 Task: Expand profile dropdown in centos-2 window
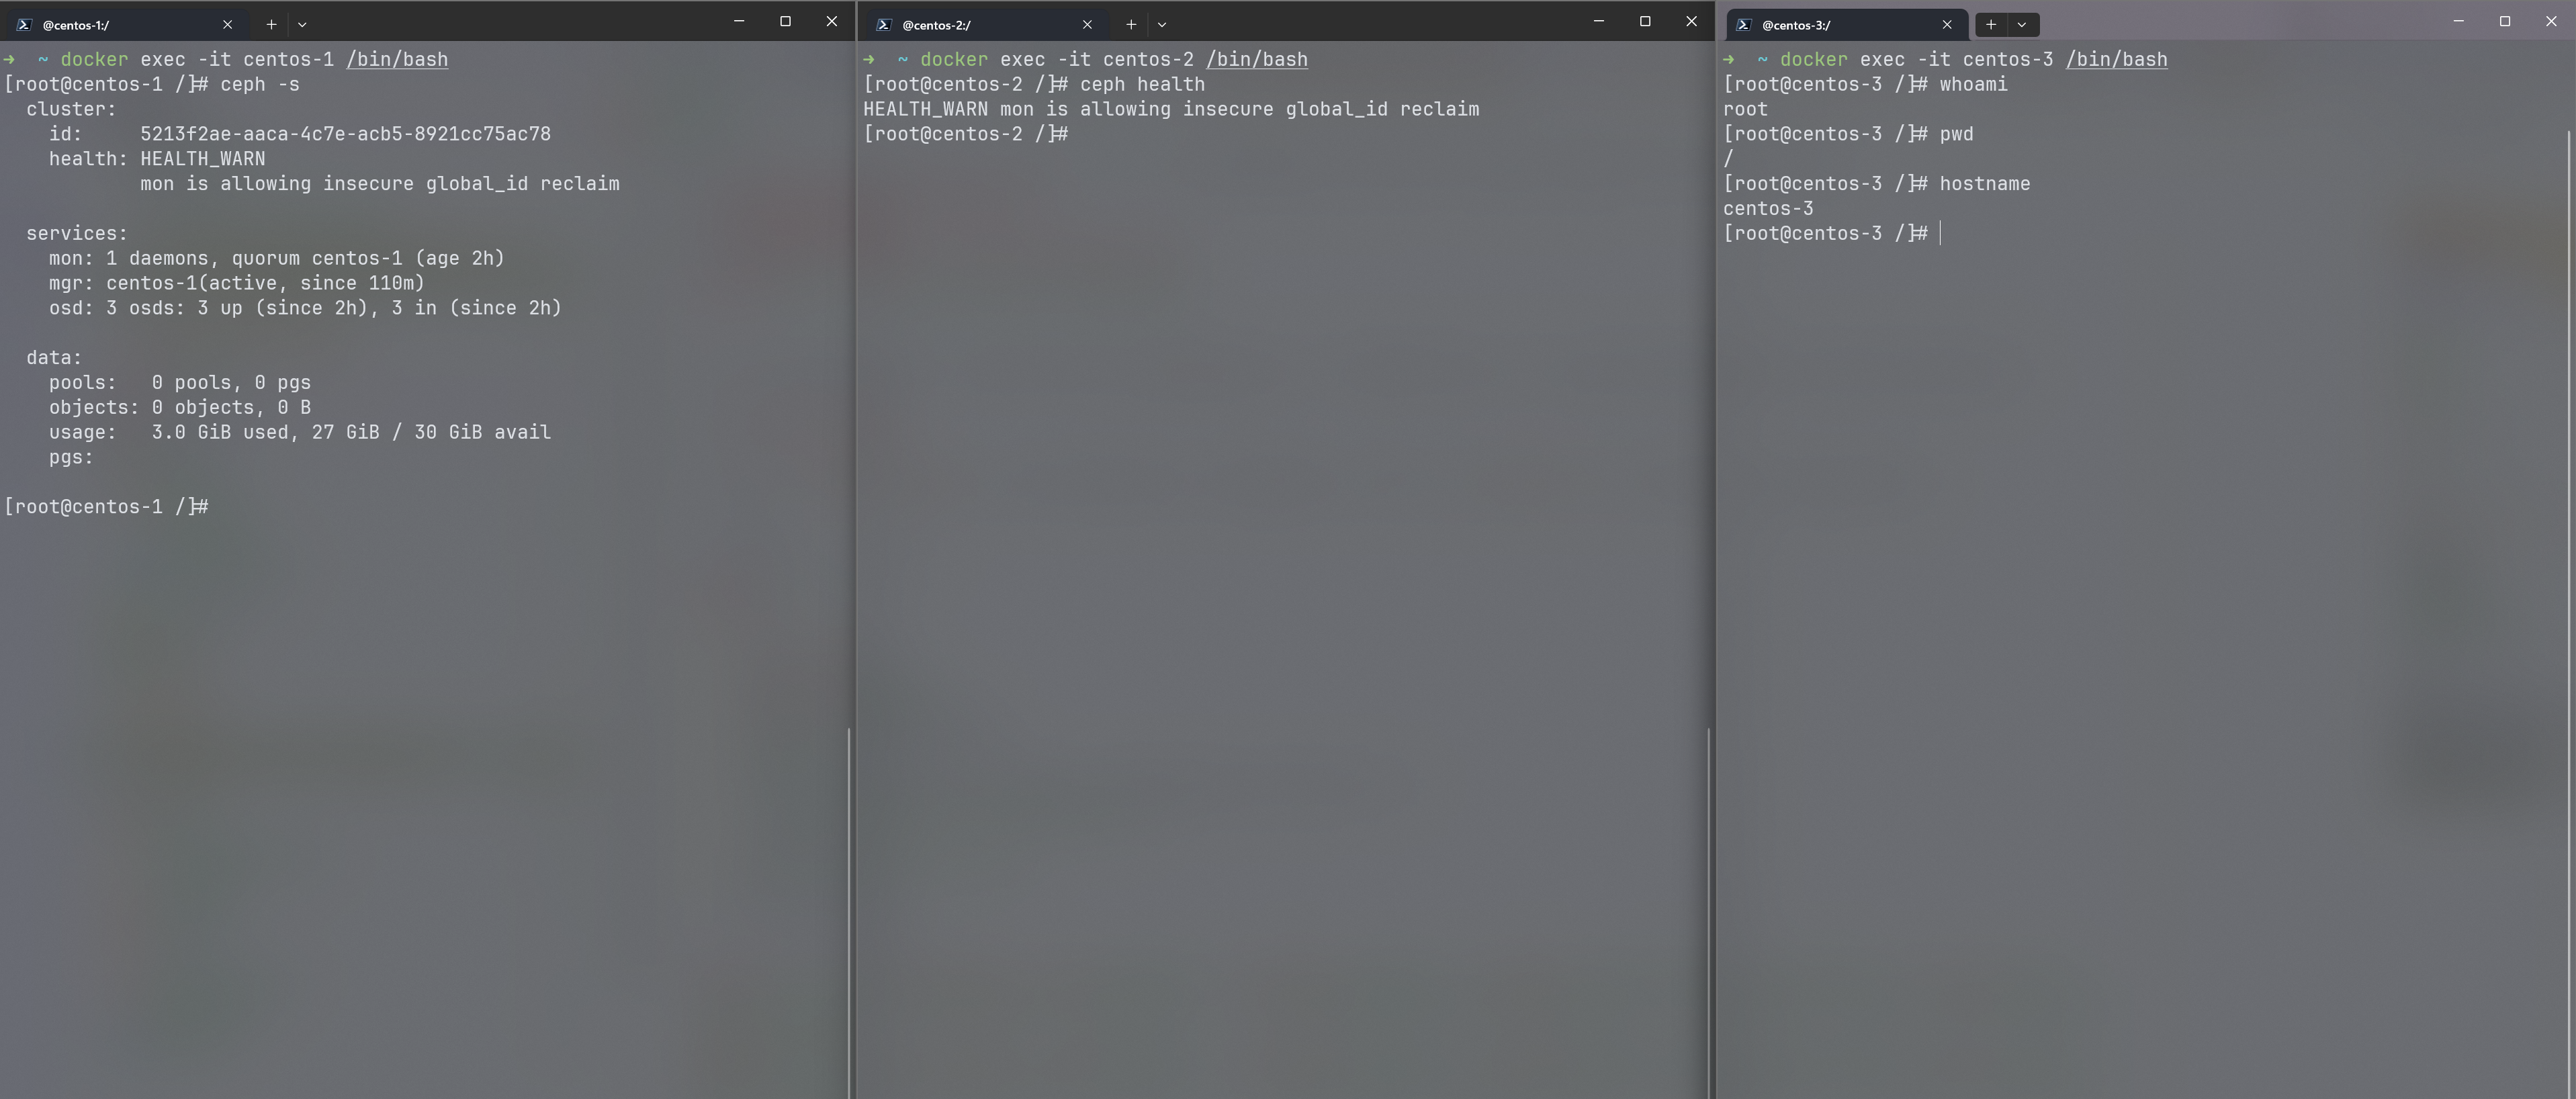[x=1162, y=24]
